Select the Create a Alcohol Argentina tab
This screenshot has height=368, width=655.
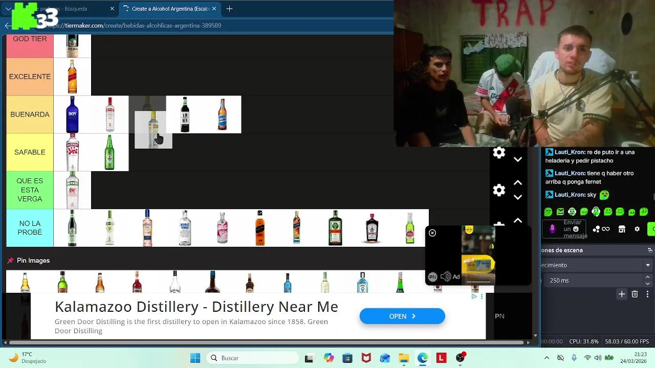(x=169, y=9)
